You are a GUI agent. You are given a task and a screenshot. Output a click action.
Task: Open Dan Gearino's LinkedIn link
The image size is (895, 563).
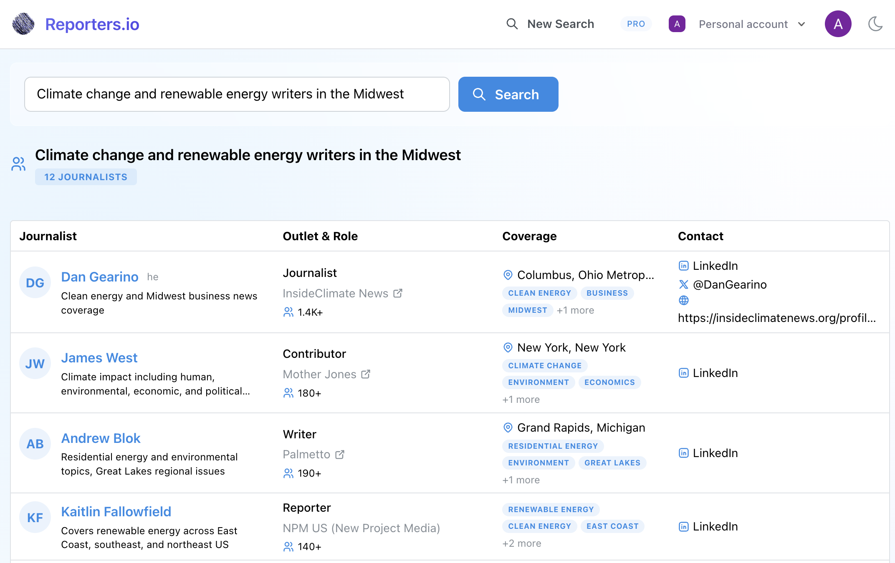pos(715,266)
